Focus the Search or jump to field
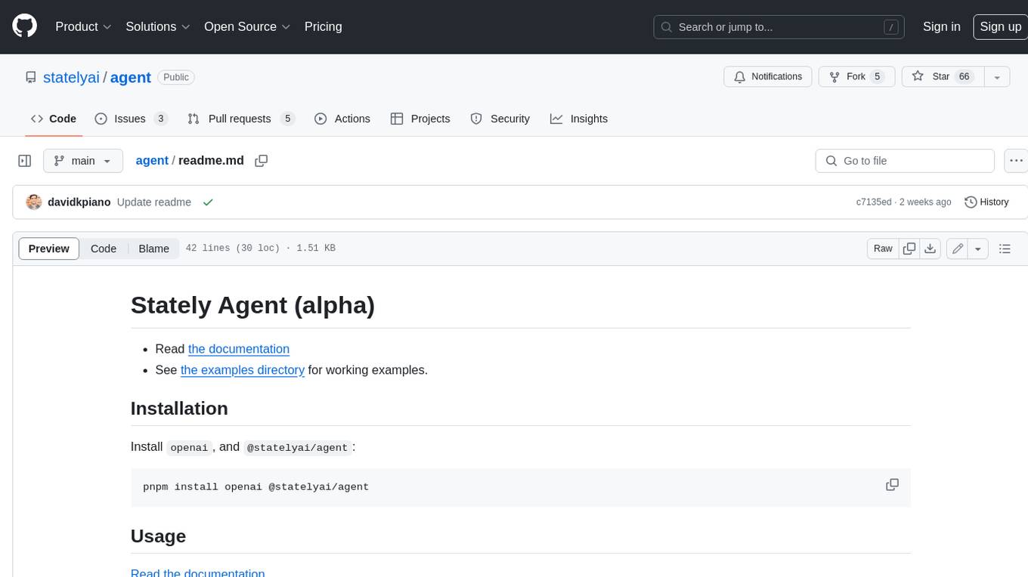 [x=780, y=27]
